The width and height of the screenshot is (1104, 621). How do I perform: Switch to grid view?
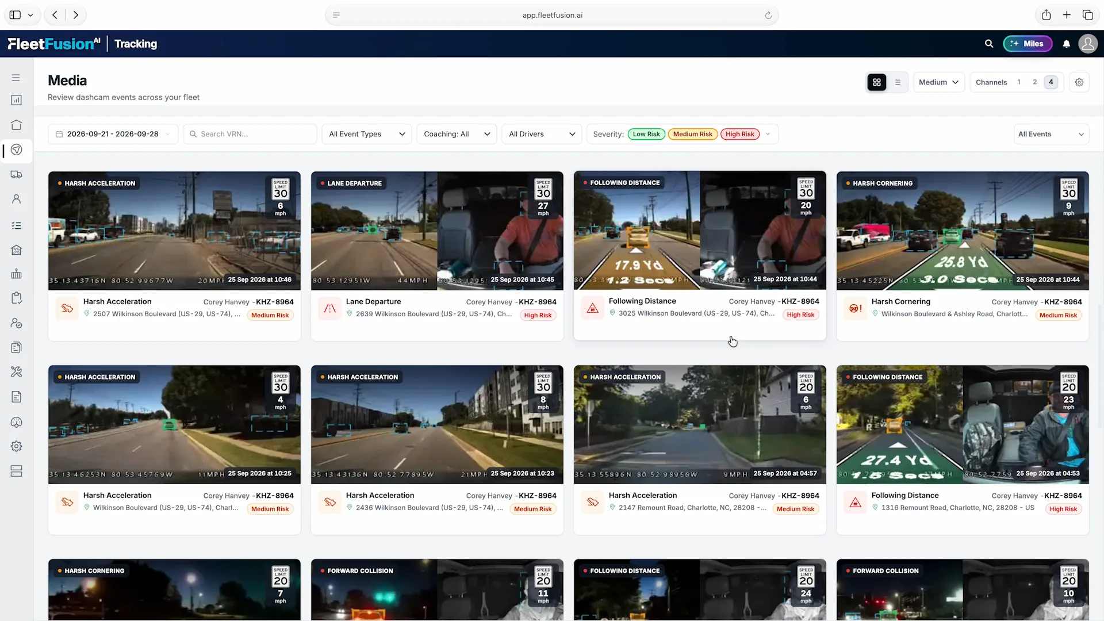877,82
